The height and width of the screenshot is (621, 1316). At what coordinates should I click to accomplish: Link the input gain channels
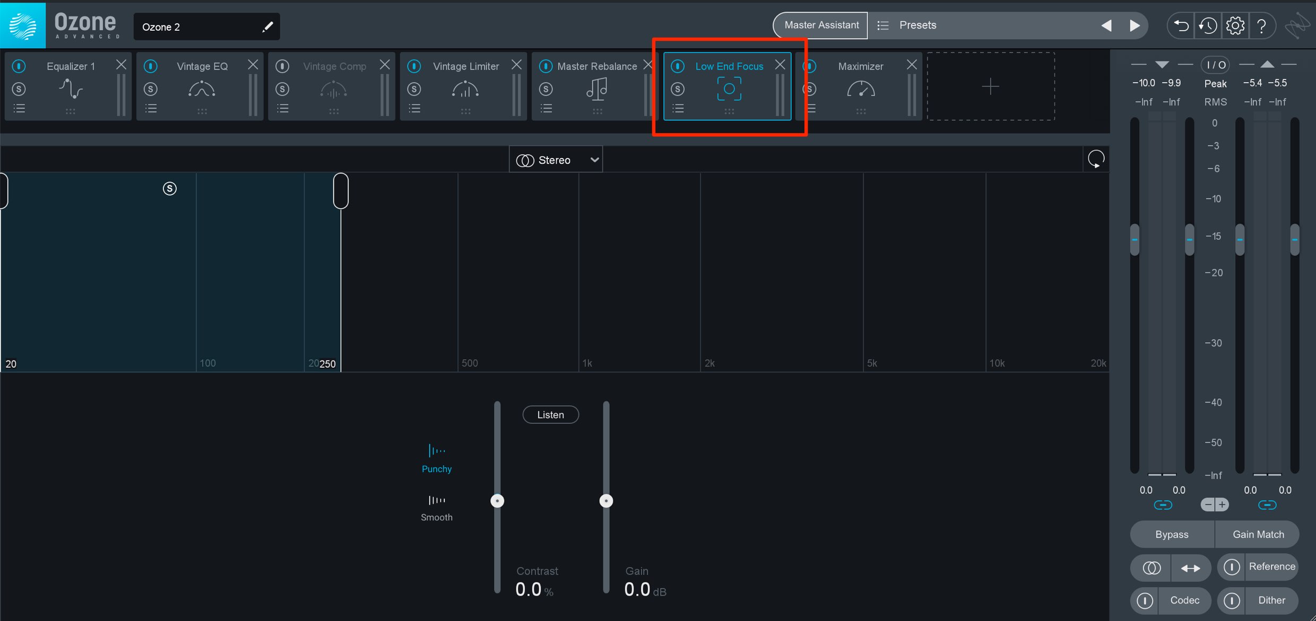pos(1163,505)
